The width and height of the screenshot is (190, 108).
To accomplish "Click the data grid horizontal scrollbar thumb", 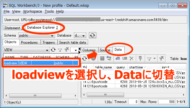I will tap(105, 95).
